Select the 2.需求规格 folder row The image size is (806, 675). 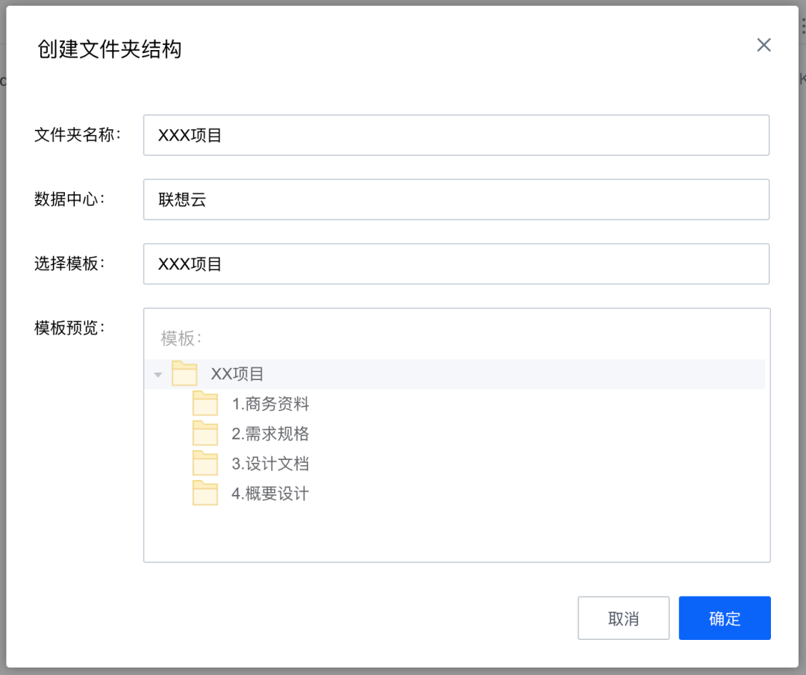(454, 434)
